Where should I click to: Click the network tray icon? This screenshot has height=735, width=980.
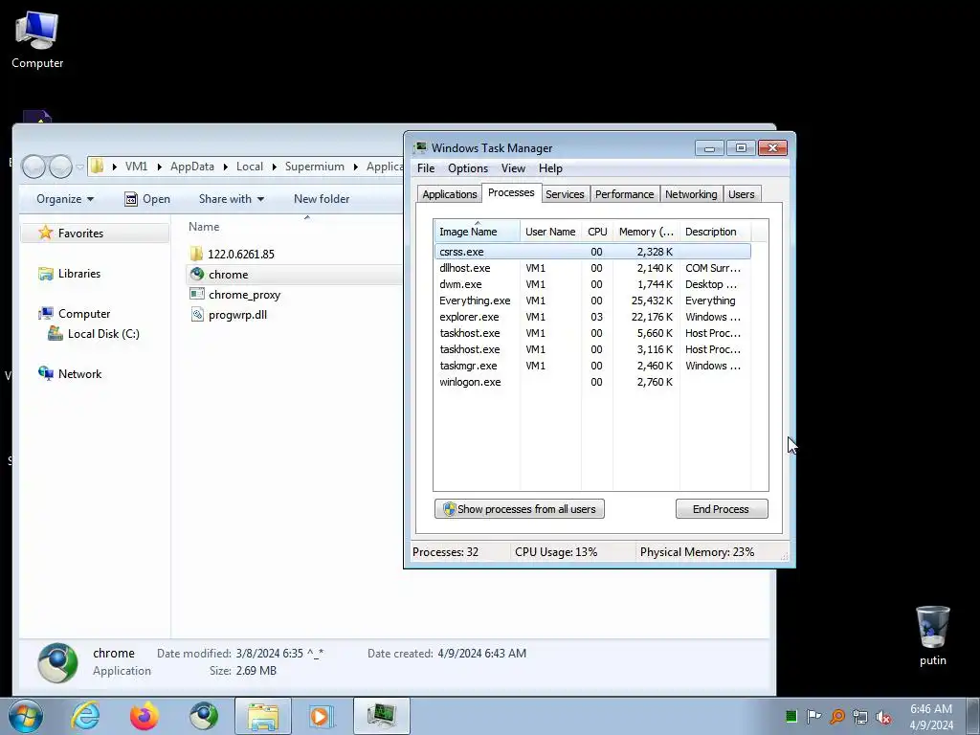point(860,716)
